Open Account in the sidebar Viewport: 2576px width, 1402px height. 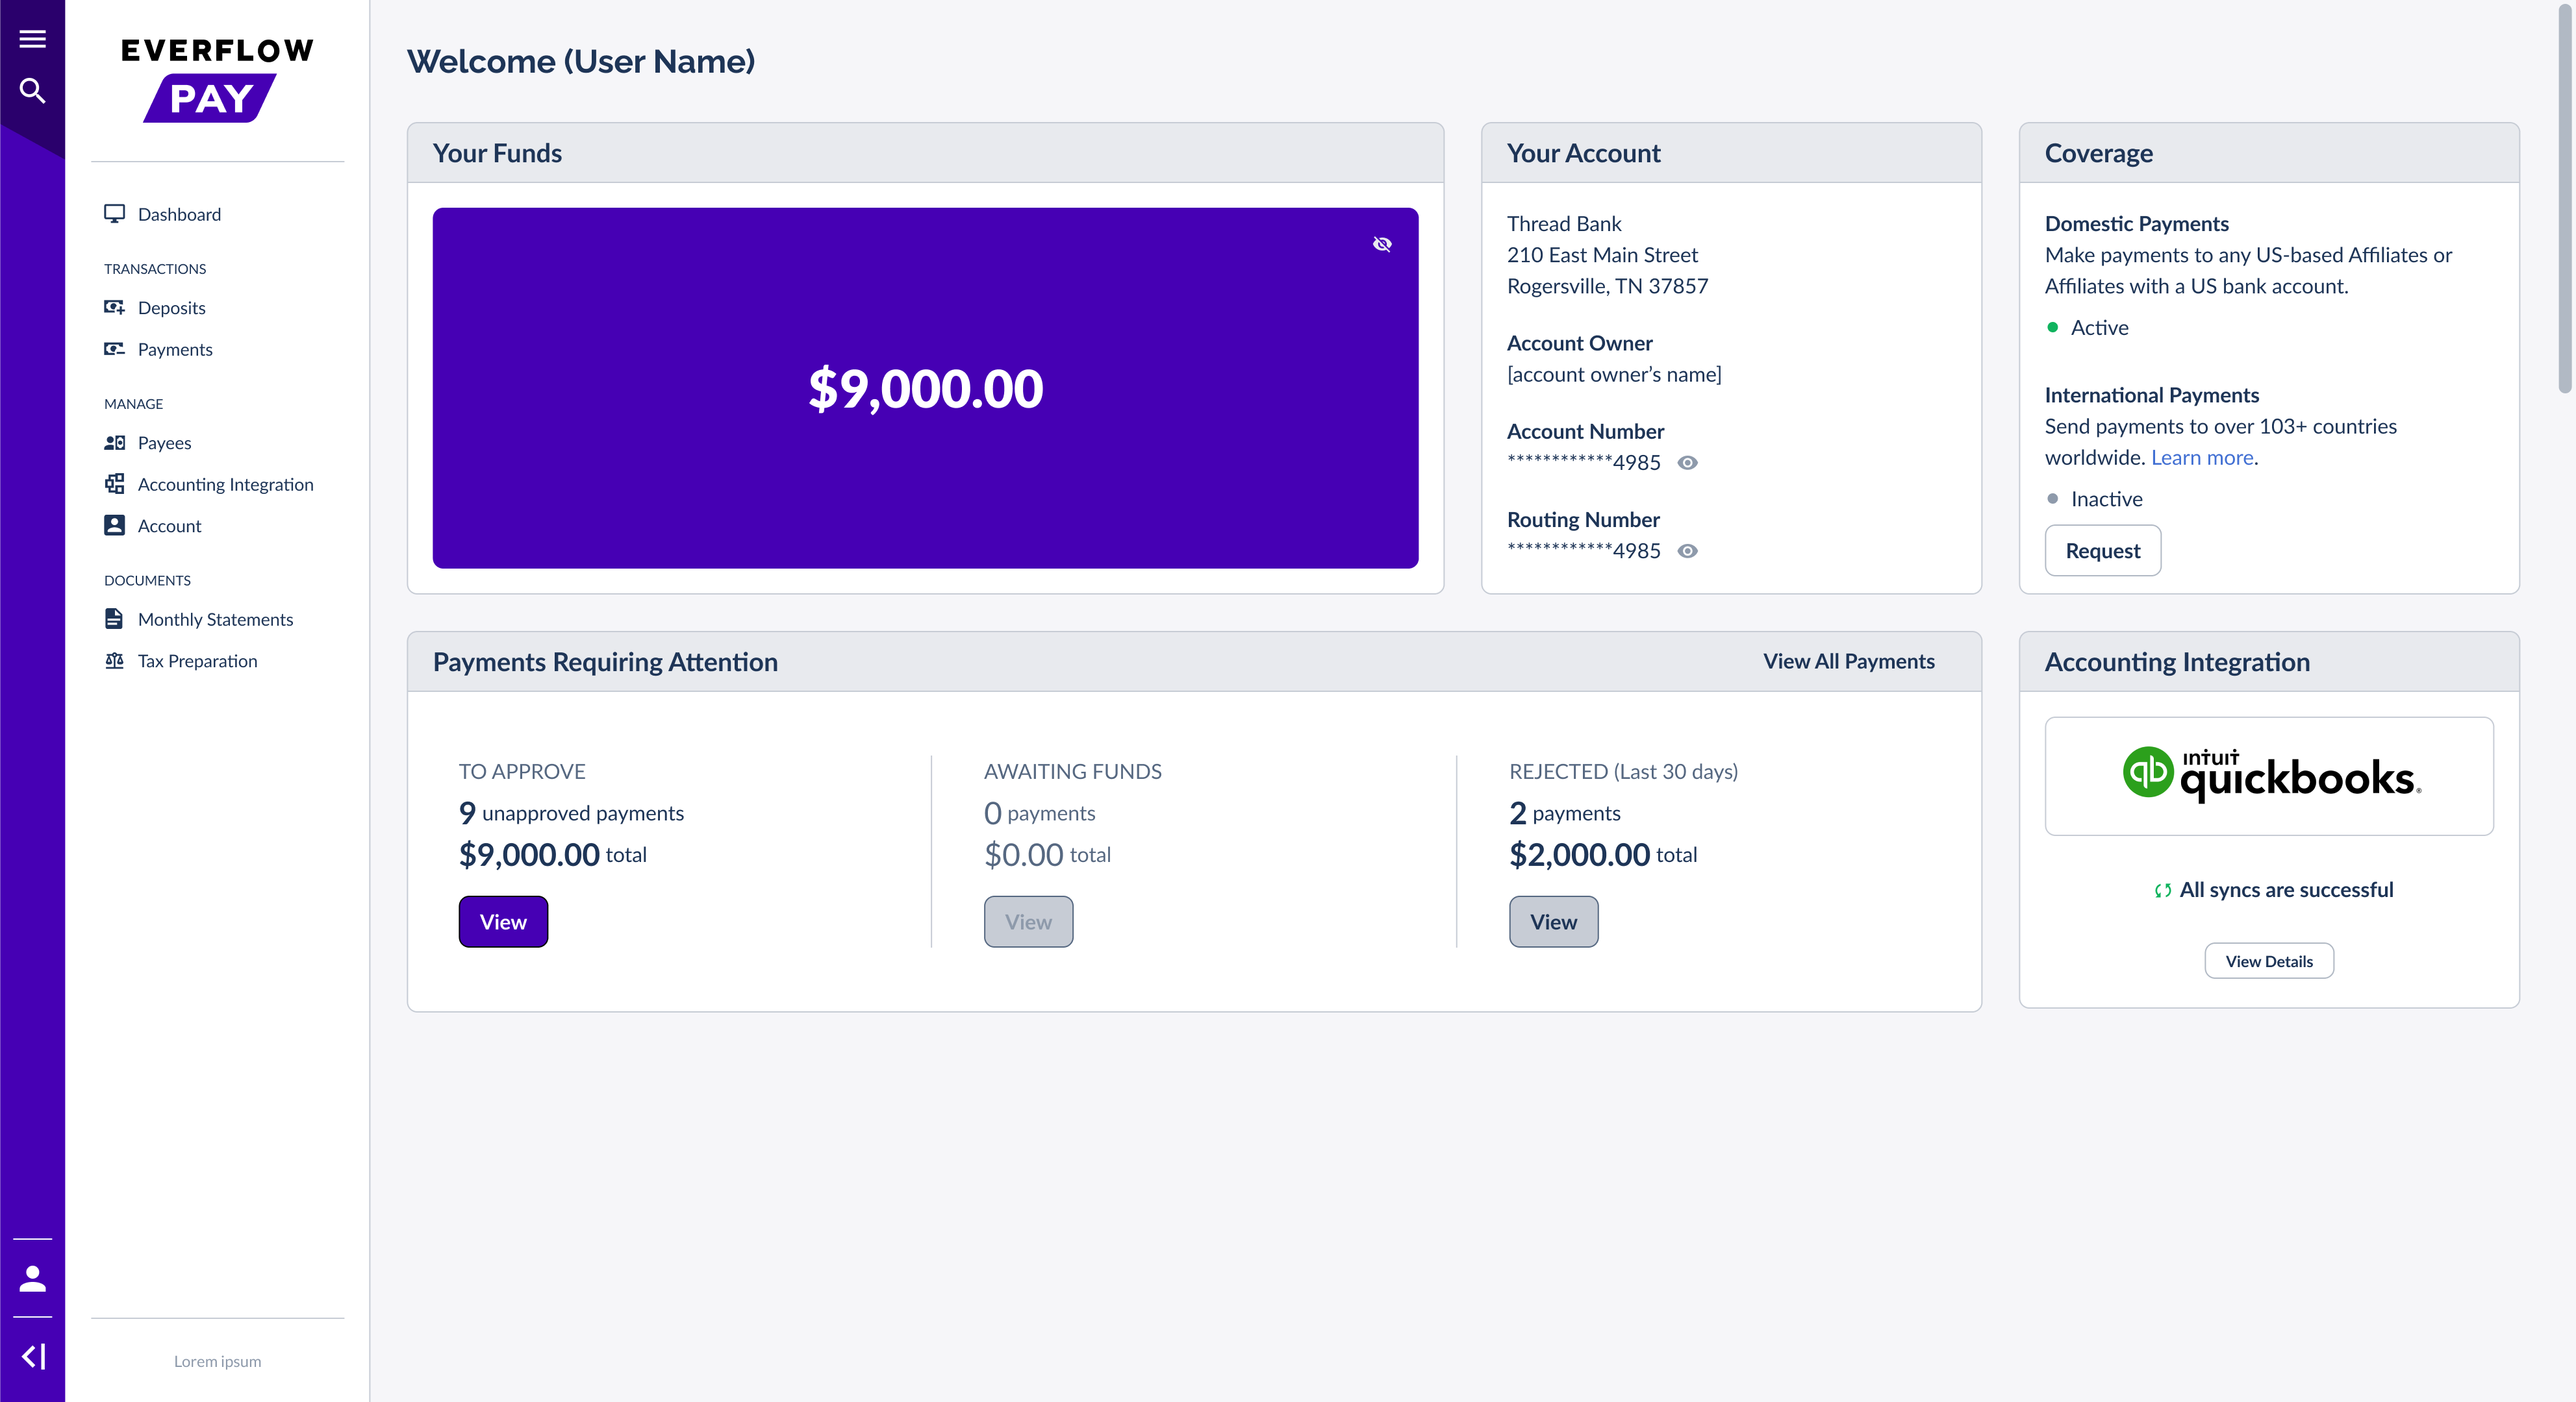point(169,526)
